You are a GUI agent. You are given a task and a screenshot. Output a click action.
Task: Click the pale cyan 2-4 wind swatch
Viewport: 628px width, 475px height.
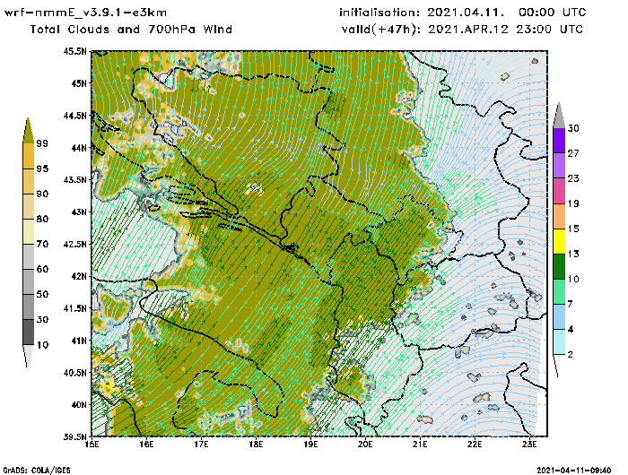point(559,341)
